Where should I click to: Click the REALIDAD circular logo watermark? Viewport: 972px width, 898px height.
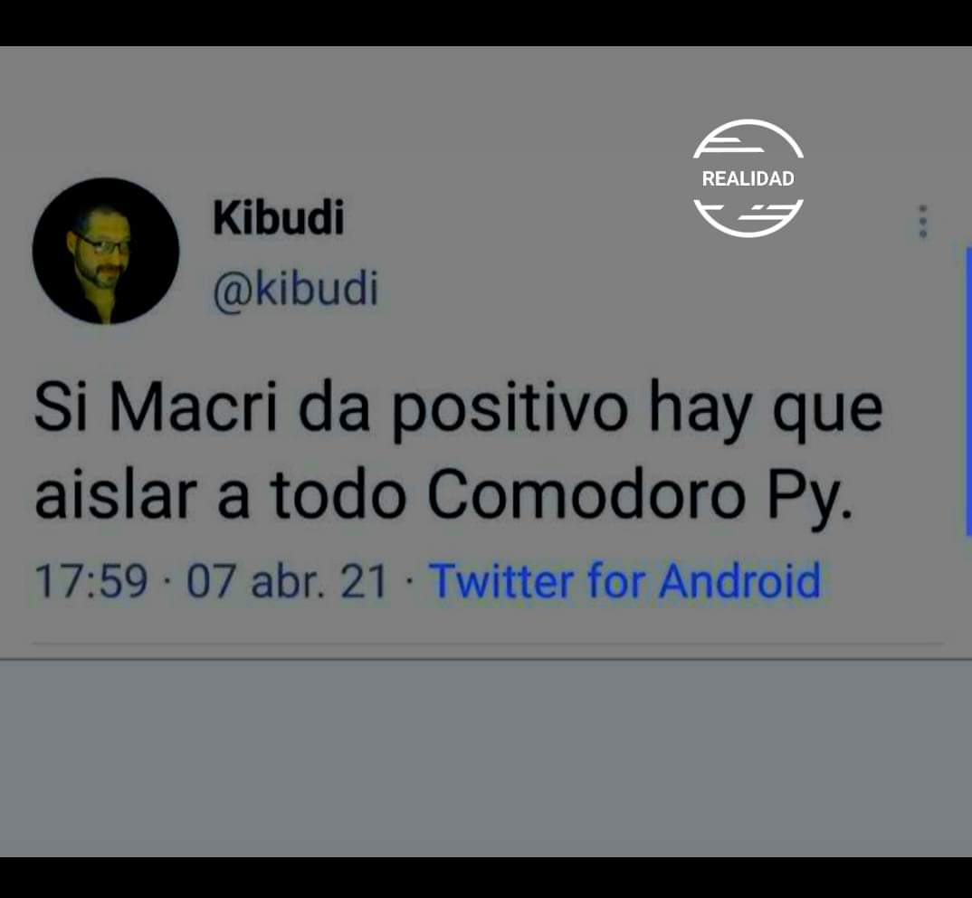coord(748,178)
